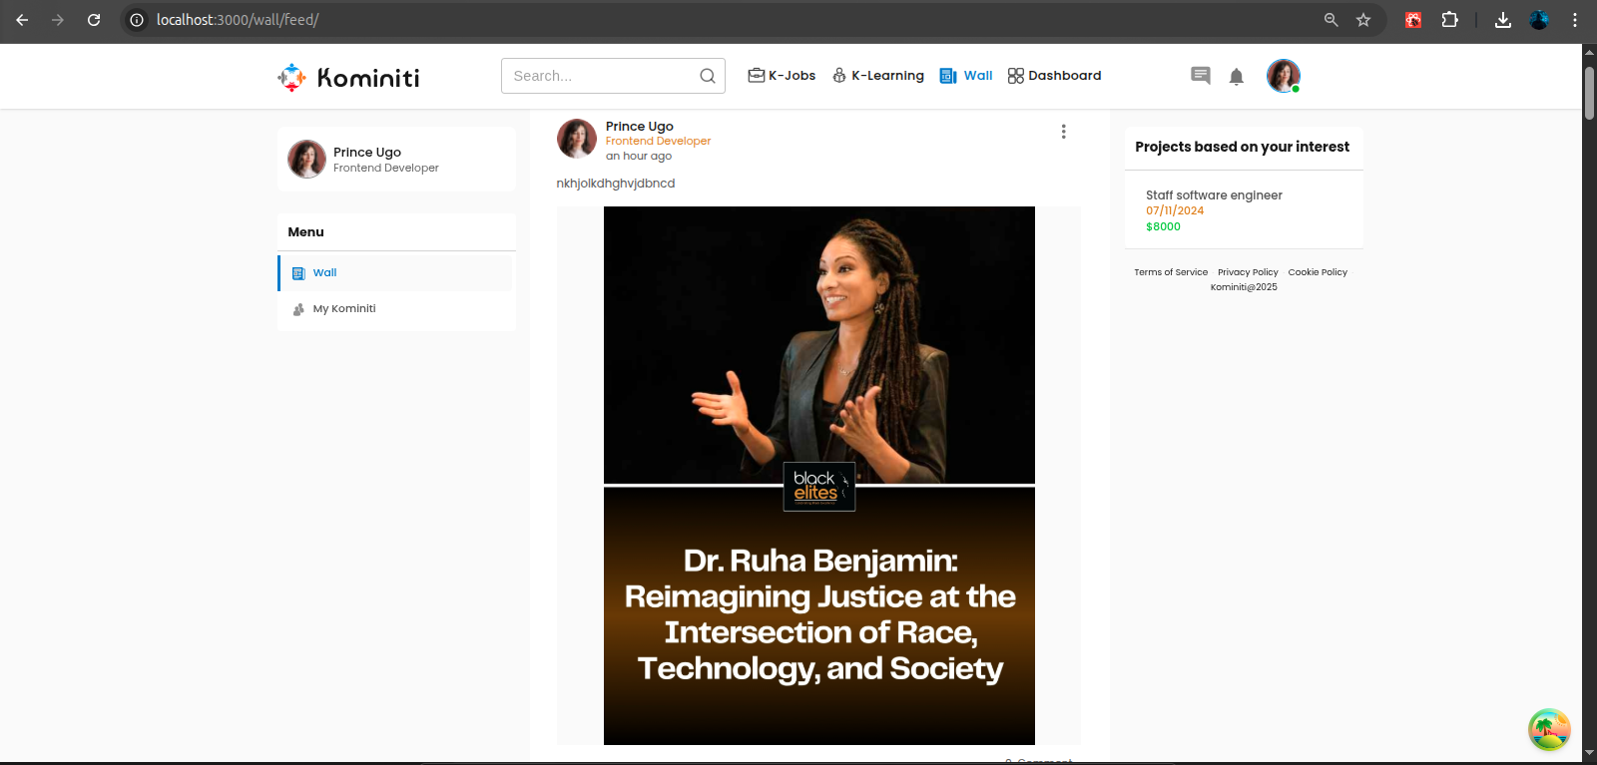
Task: Bookmark this page with star icon
Action: coord(1363,20)
